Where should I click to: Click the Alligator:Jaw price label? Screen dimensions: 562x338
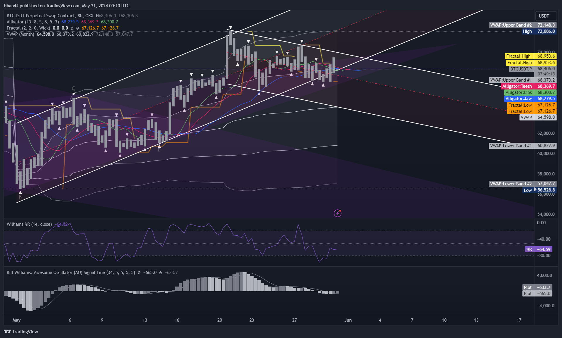530,99
